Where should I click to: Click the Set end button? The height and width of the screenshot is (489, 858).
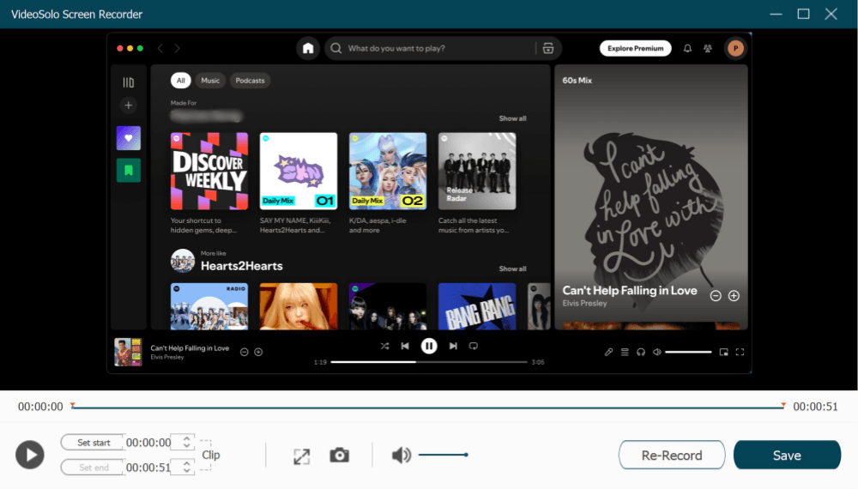coord(93,468)
